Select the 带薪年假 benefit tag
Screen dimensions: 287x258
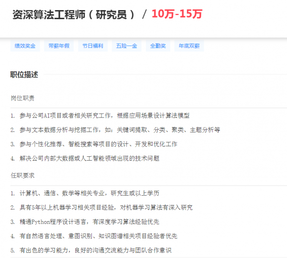[59, 46]
